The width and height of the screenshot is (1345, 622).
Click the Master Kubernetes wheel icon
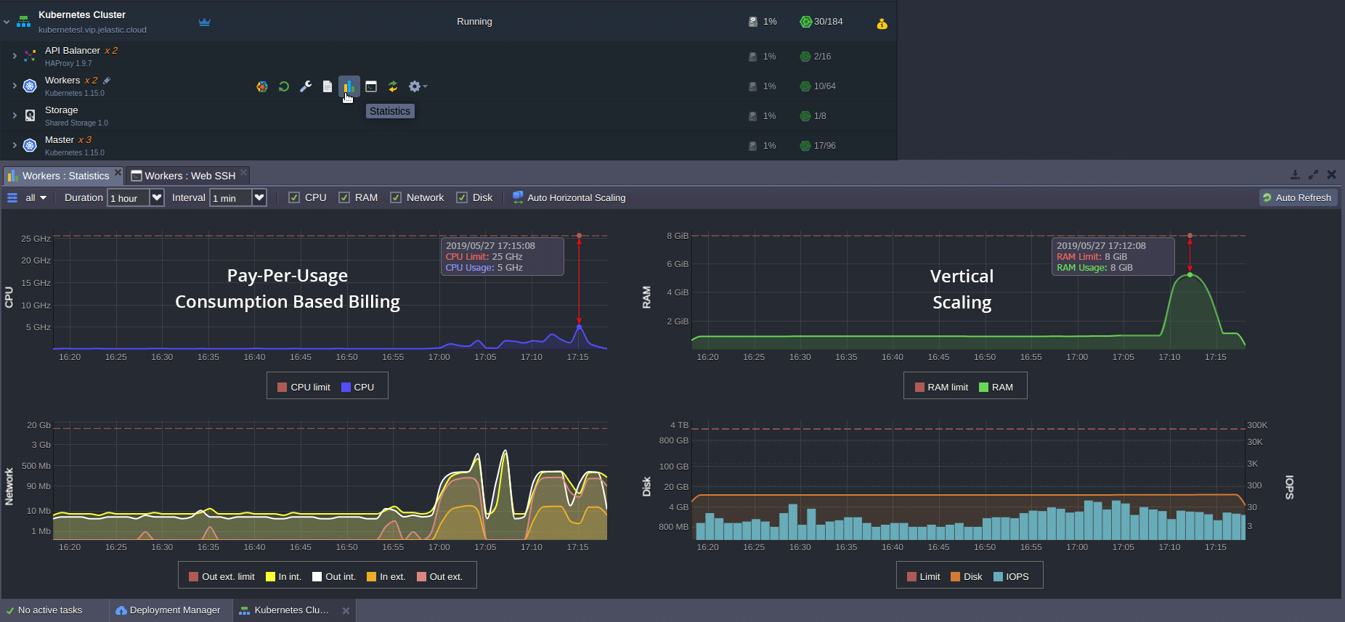30,145
